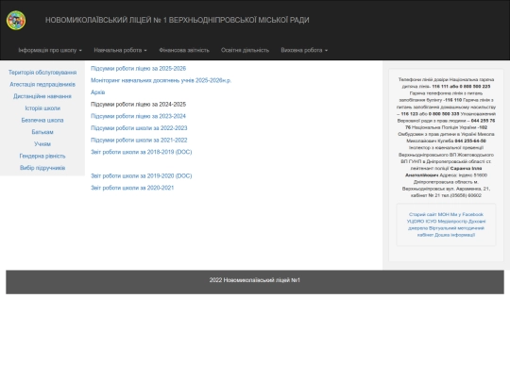
Task: Click the hotline number 116 111 або 0 800 500 225
Action: [x=461, y=87]
